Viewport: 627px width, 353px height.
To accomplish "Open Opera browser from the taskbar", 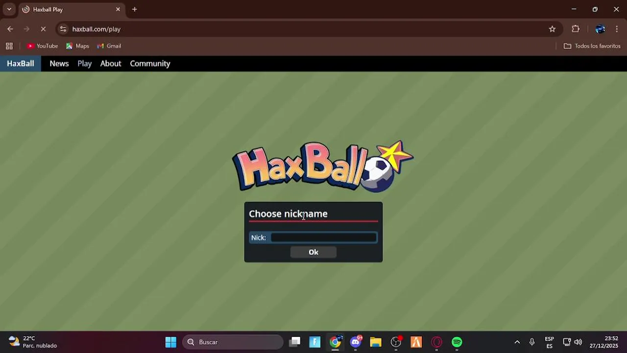I will [x=436, y=342].
